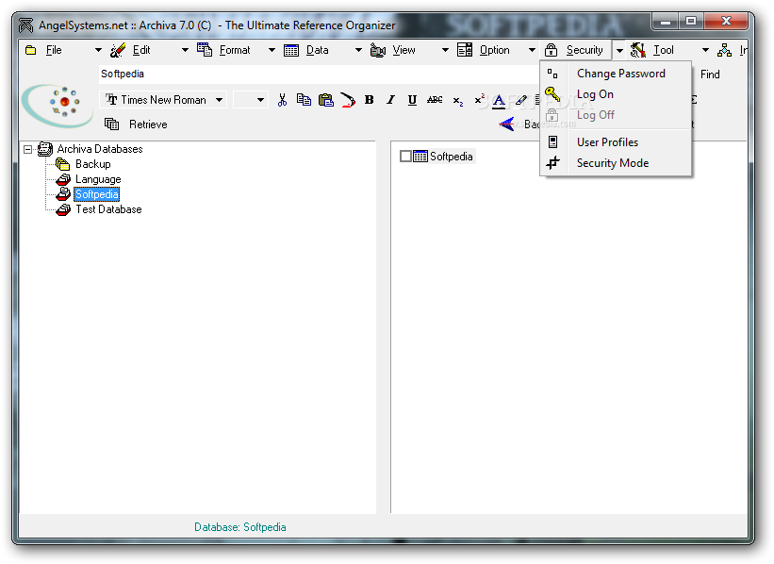Click the Security padlock icon
Viewport: 774px width, 564px height.
(551, 50)
